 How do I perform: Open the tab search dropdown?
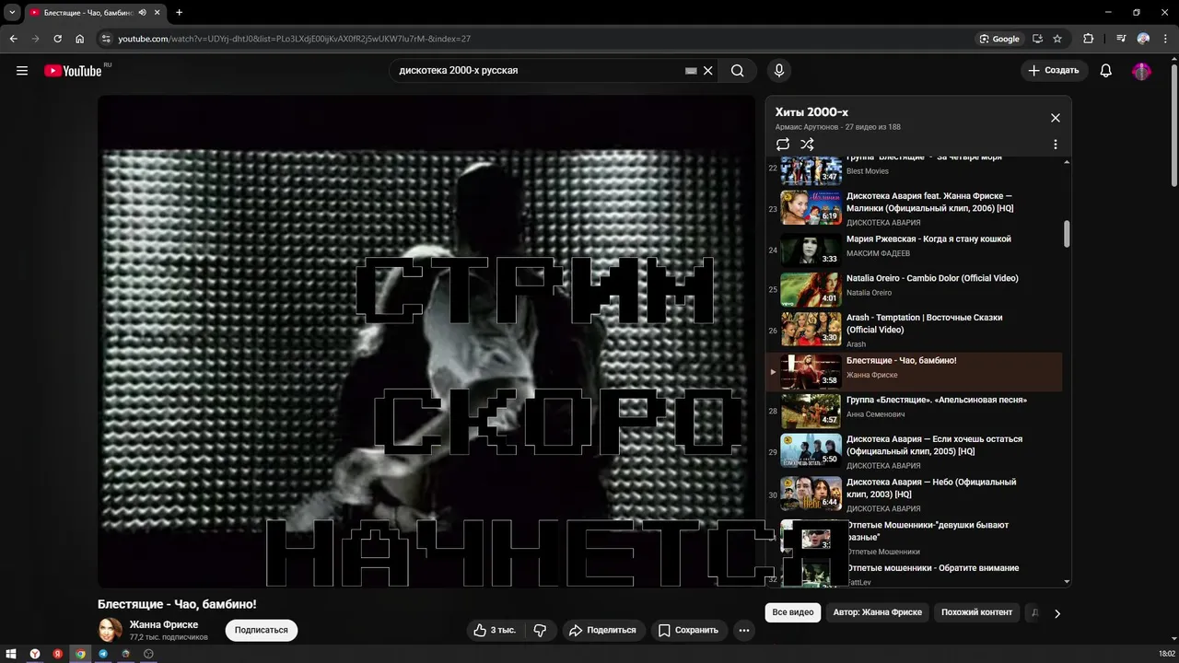[12, 13]
